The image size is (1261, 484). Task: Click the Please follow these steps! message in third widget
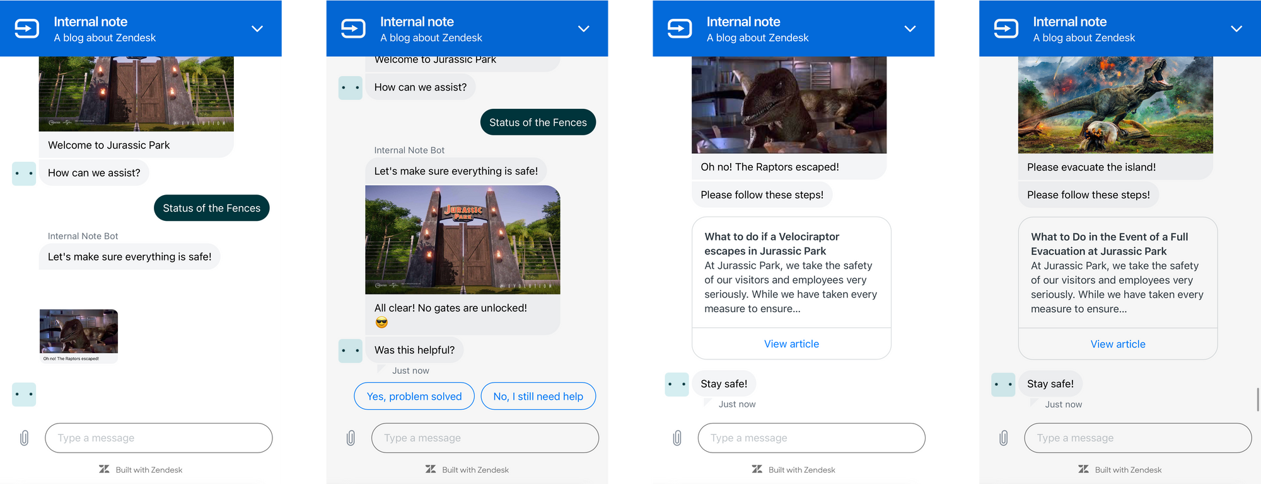click(762, 194)
